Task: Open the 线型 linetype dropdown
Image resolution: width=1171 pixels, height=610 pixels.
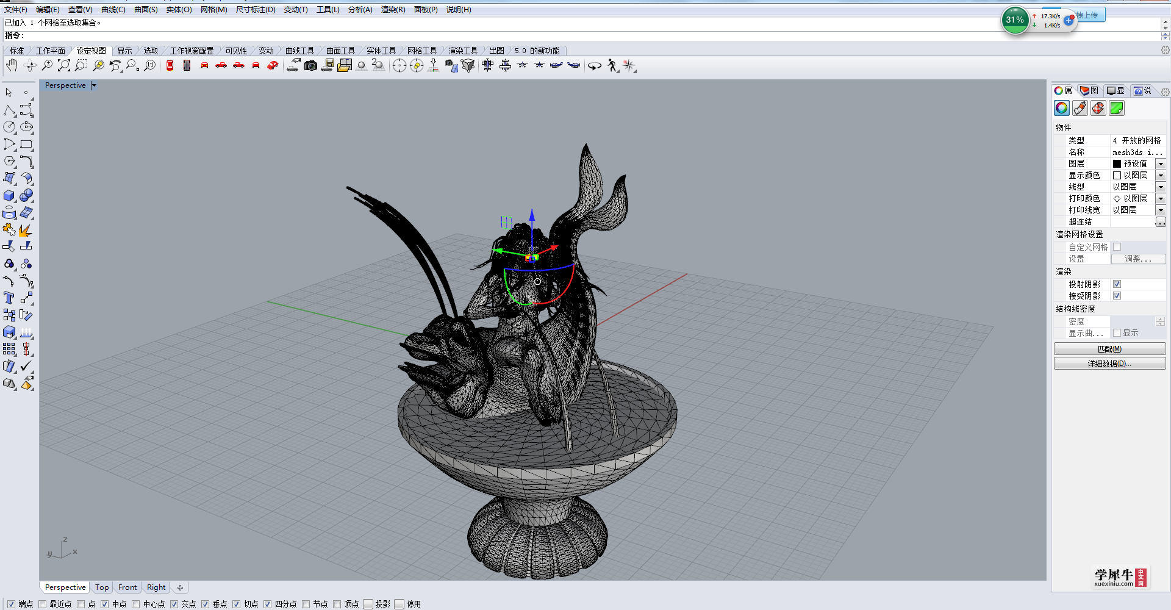Action: 1161,187
